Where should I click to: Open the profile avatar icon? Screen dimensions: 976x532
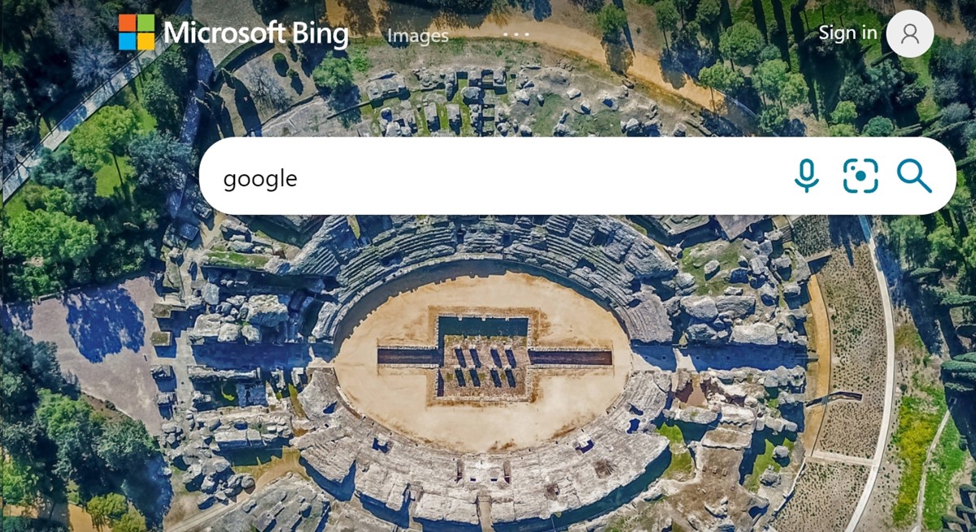(910, 33)
